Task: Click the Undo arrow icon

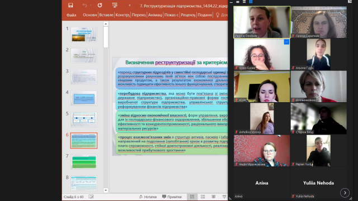Action: pos(84,5)
